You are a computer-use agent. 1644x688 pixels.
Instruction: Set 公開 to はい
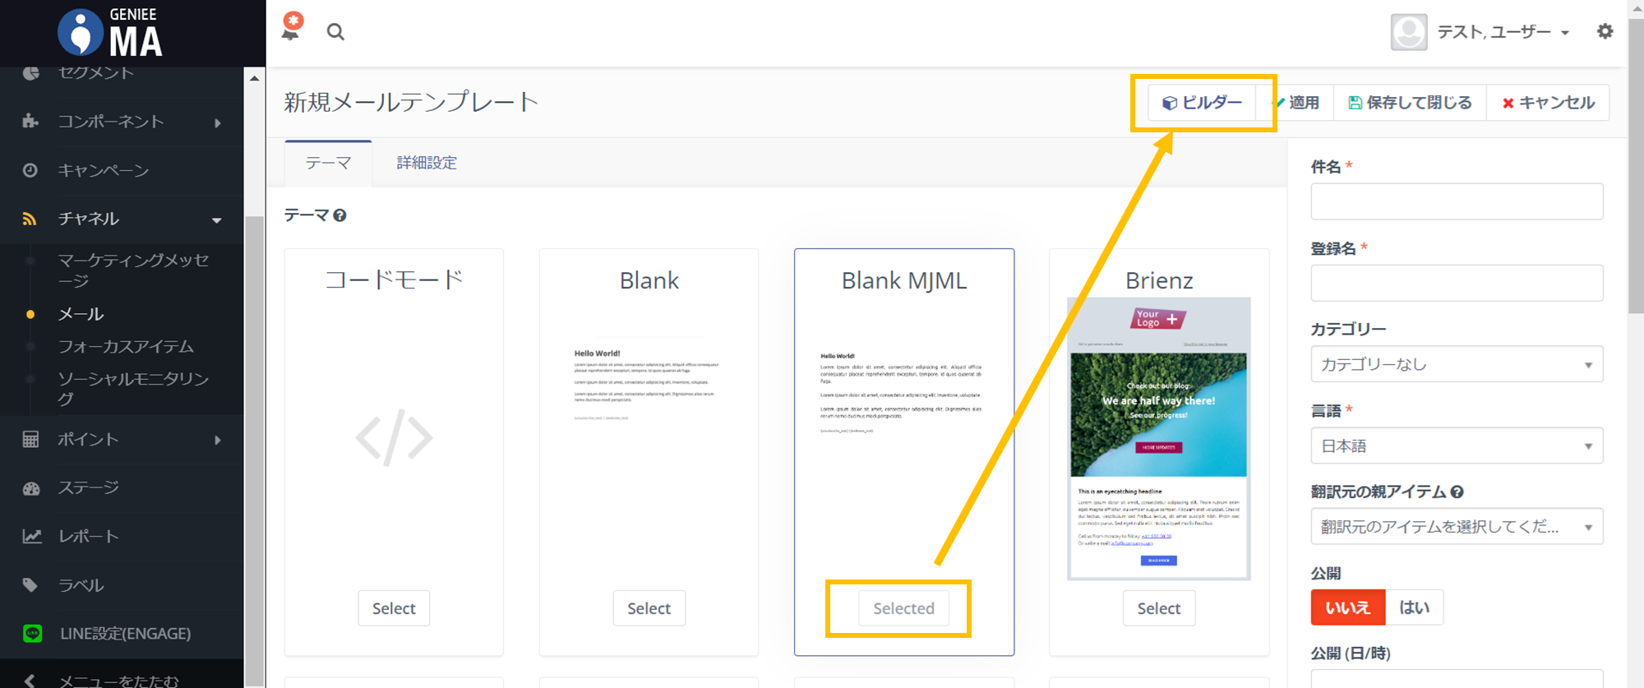[1415, 607]
